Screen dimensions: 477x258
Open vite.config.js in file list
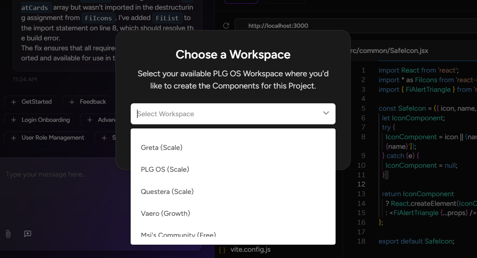(x=250, y=250)
